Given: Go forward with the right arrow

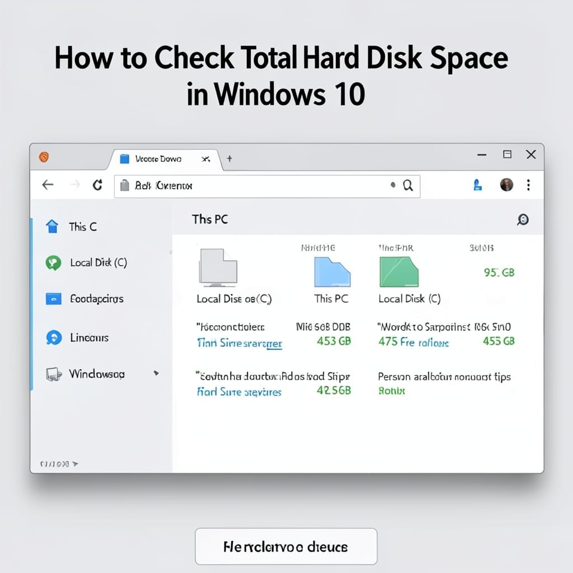Looking at the screenshot, I should 75,185.
